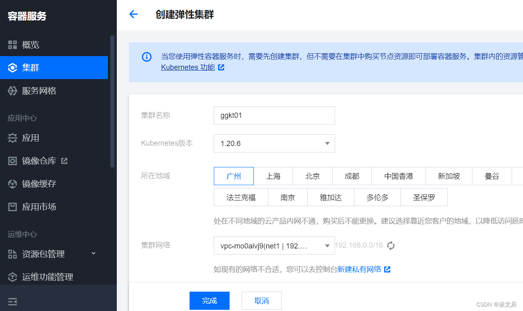Screen dimensions: 523x311
Task: Select region 成都
Action: pos(352,176)
